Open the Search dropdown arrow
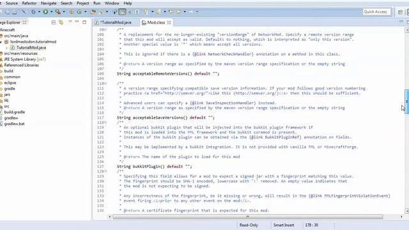This screenshot has height=230, width=409. click(107, 11)
